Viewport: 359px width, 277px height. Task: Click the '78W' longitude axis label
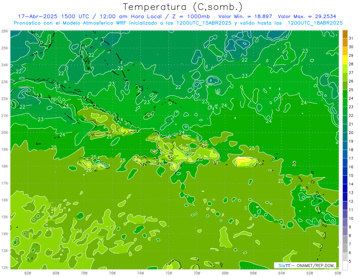(x=84, y=273)
